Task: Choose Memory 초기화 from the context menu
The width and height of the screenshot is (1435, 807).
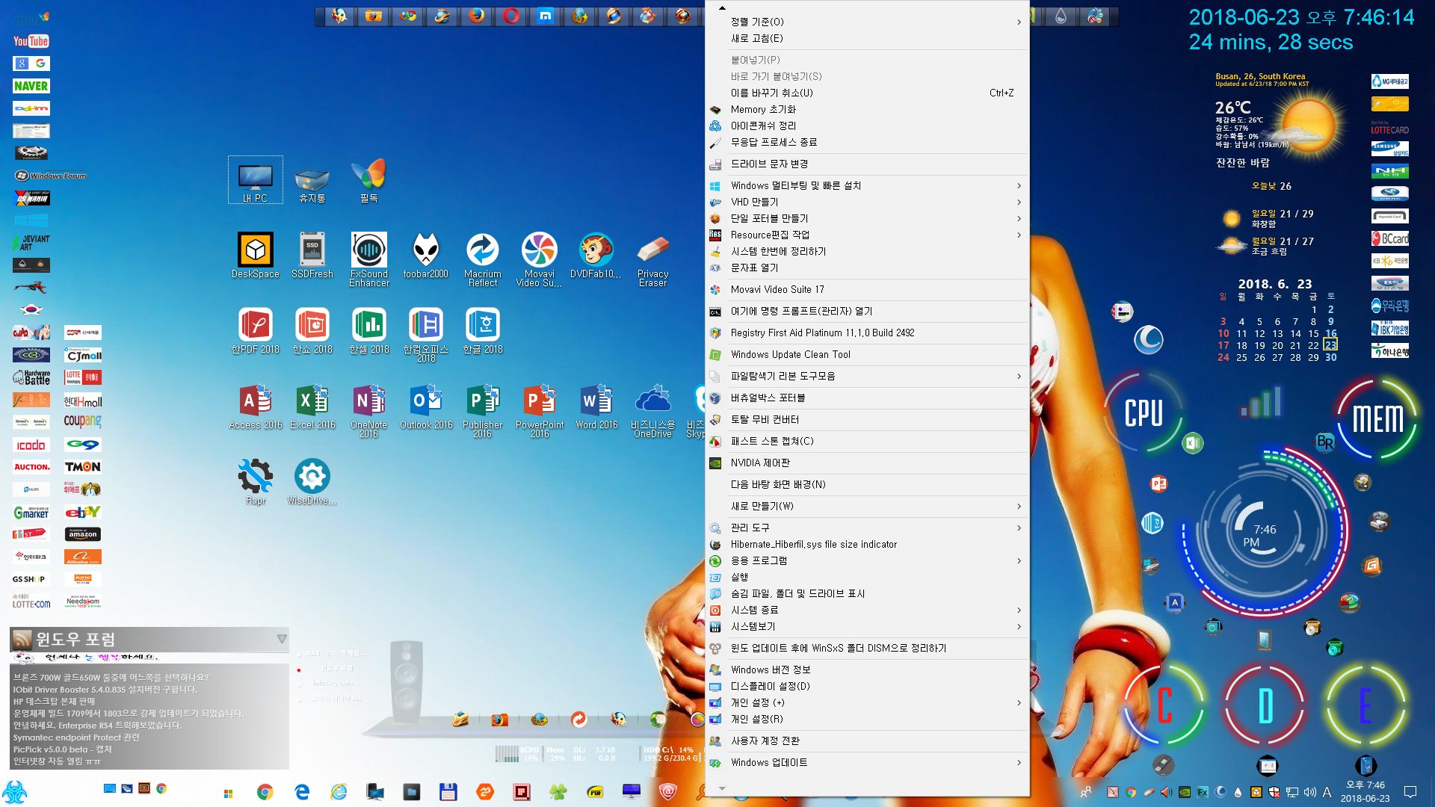Action: pos(868,109)
